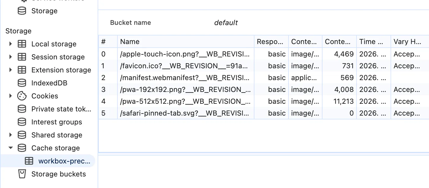The width and height of the screenshot is (429, 188).
Task: Click the IndexedDB database icon
Action: pos(22,83)
